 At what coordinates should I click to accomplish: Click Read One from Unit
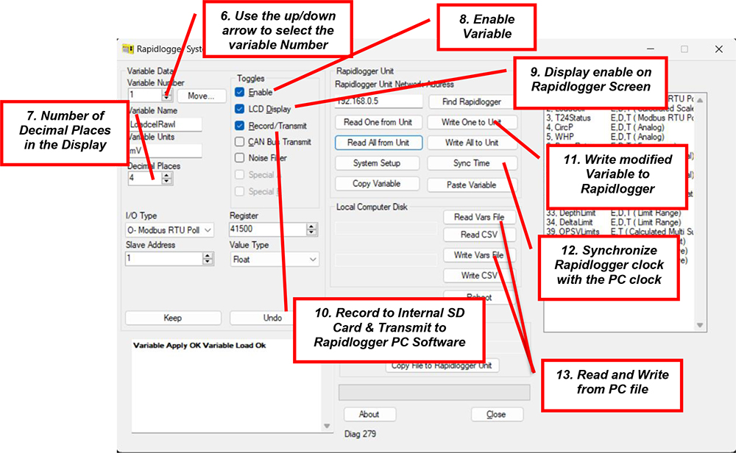click(378, 122)
